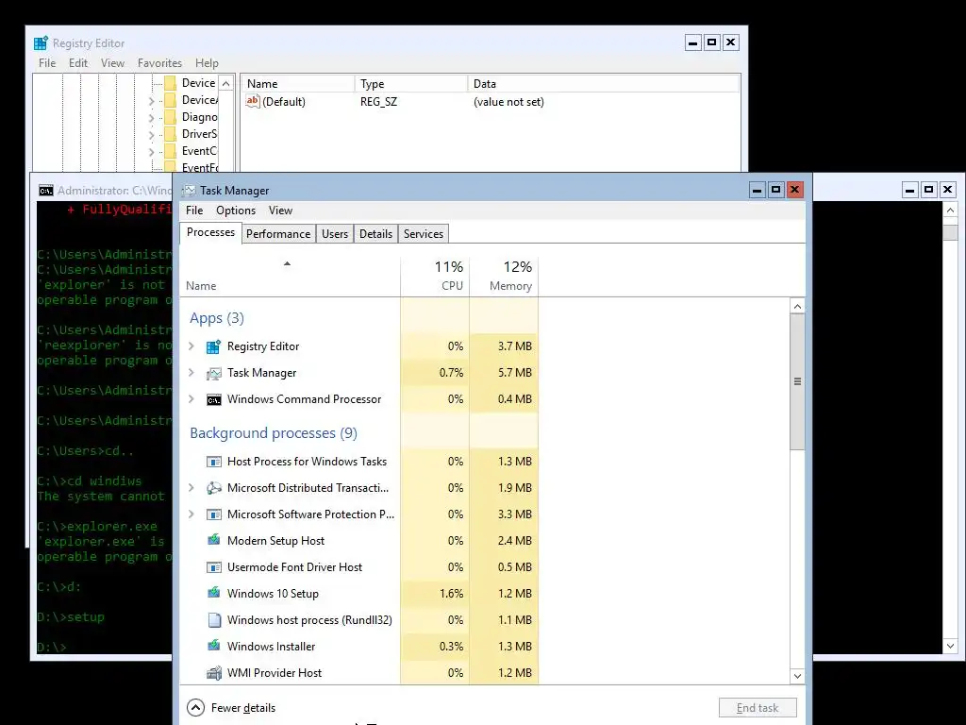966x725 pixels.
Task: Switch to the Details tab
Action: tap(375, 234)
